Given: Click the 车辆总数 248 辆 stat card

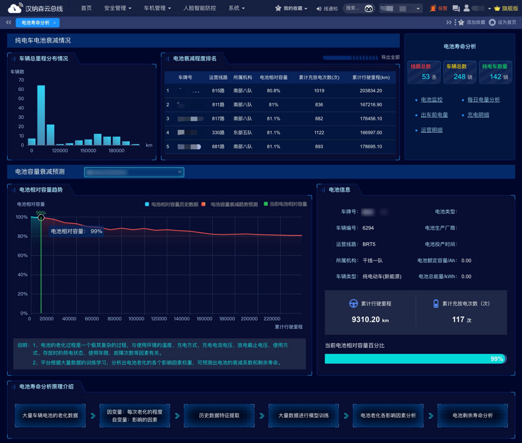Looking at the screenshot, I should [460, 72].
